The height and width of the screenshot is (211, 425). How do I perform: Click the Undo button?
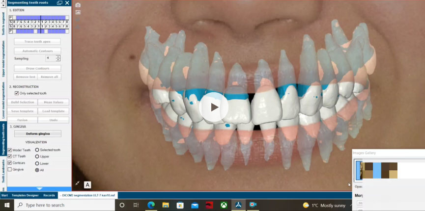coord(54,120)
